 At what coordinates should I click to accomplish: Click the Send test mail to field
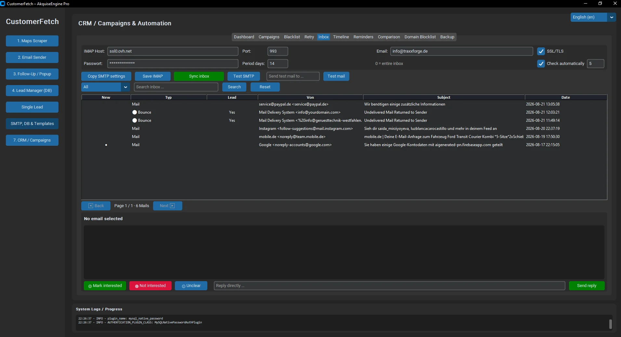tap(293, 76)
